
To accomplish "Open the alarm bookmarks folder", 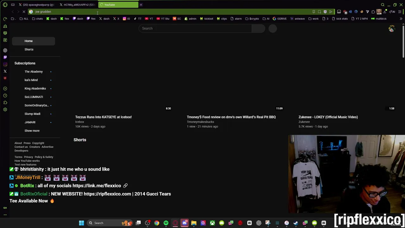I will (x=236, y=19).
